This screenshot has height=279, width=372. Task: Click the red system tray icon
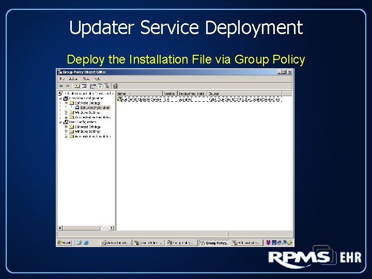coord(268,243)
